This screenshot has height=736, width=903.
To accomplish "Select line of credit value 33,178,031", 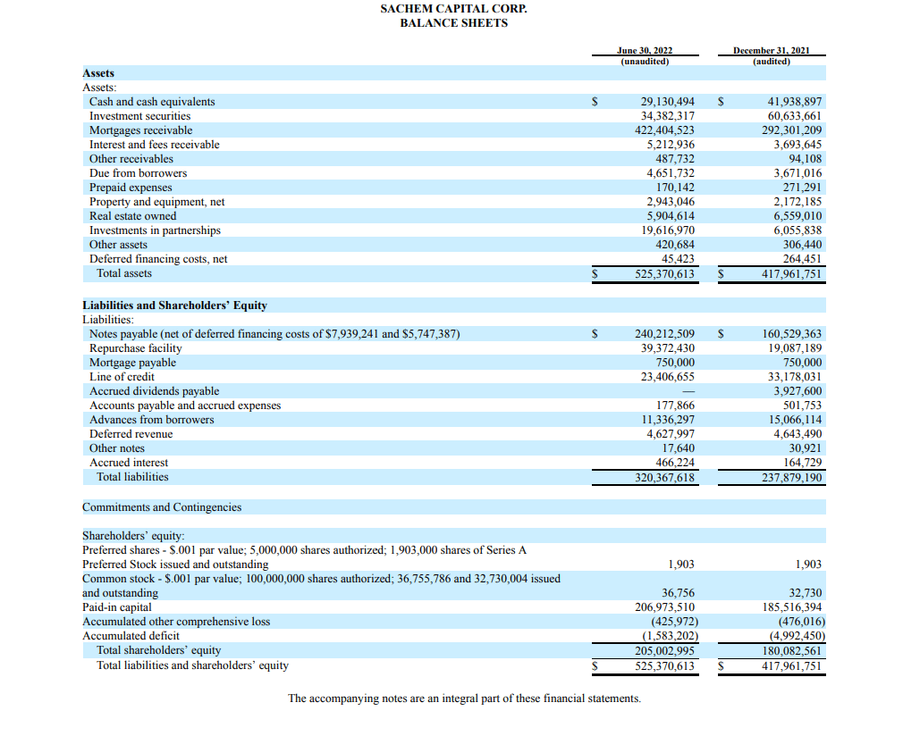I will (795, 377).
